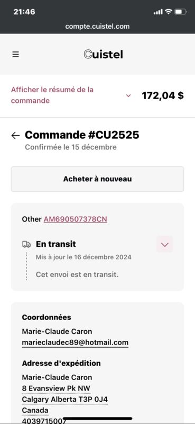Screen dimensions: 195x424
Task: Select the En transit status heading
Action: (x=56, y=244)
